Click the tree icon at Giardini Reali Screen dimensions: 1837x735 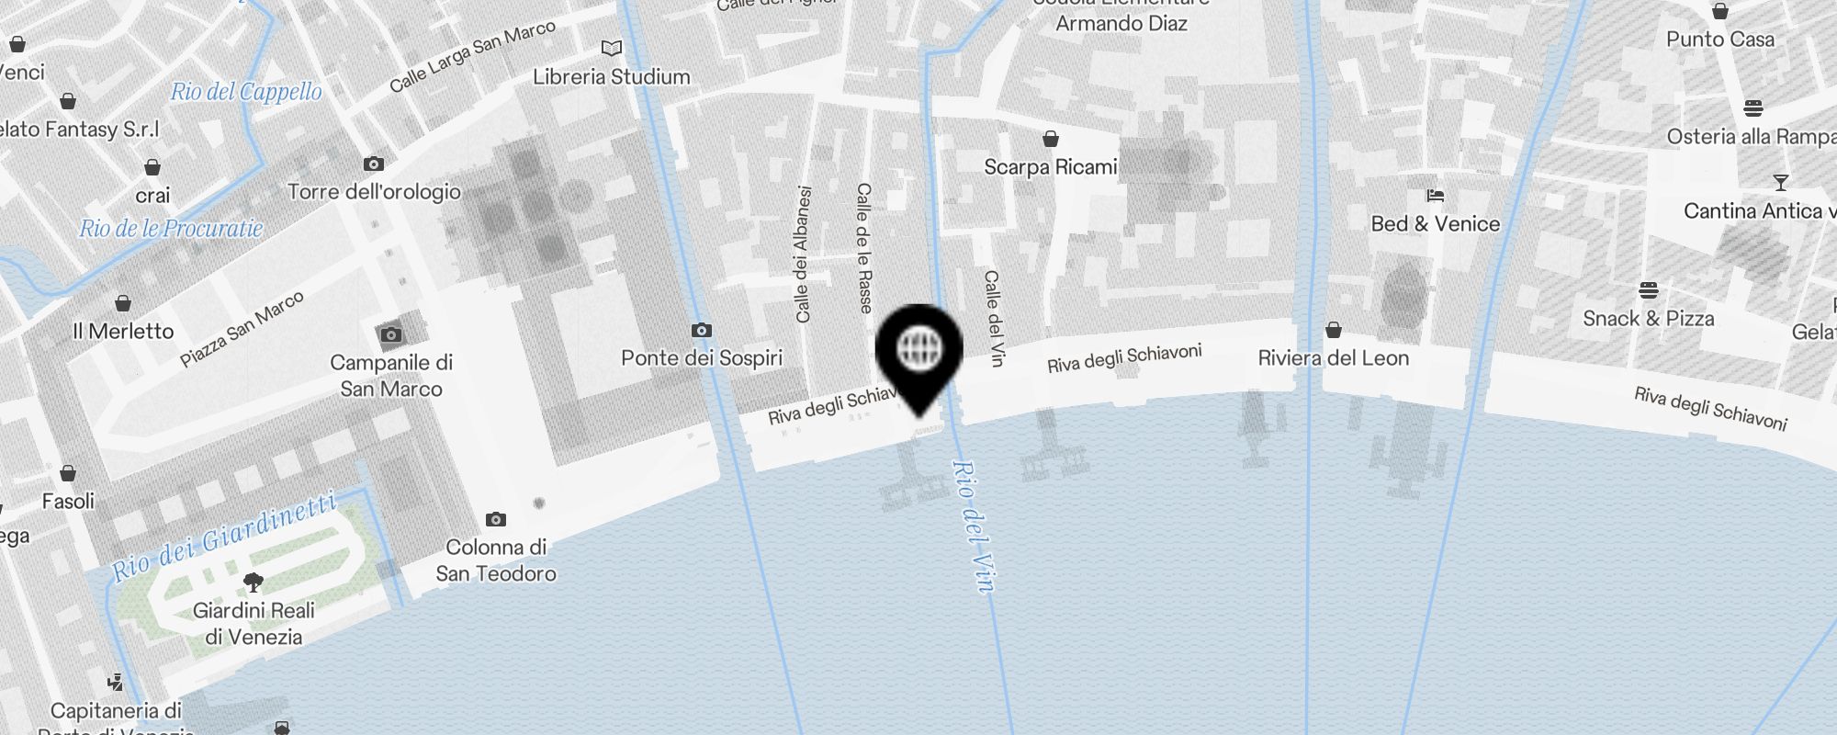pyautogui.click(x=254, y=582)
